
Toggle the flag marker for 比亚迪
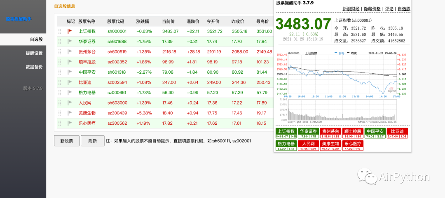point(70,82)
